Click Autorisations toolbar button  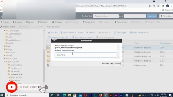[x=8, y=27]
